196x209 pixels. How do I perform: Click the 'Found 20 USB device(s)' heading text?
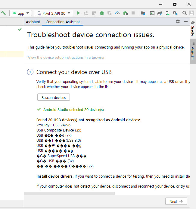(x=88, y=120)
